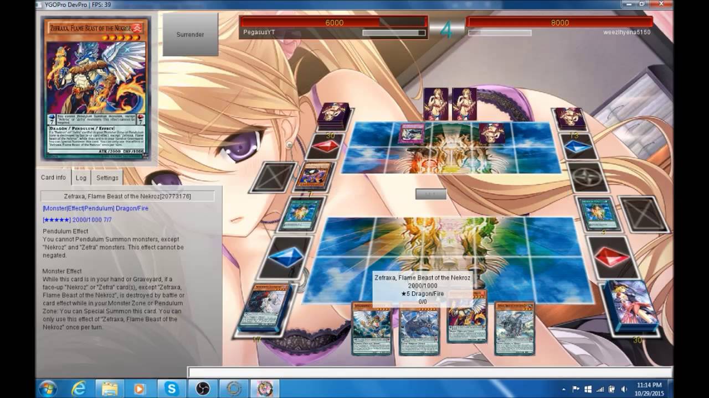Screen dimensions: 709x398
Task: Select the raised Zefraxa card in your hand
Action: pyautogui.click(x=467, y=318)
